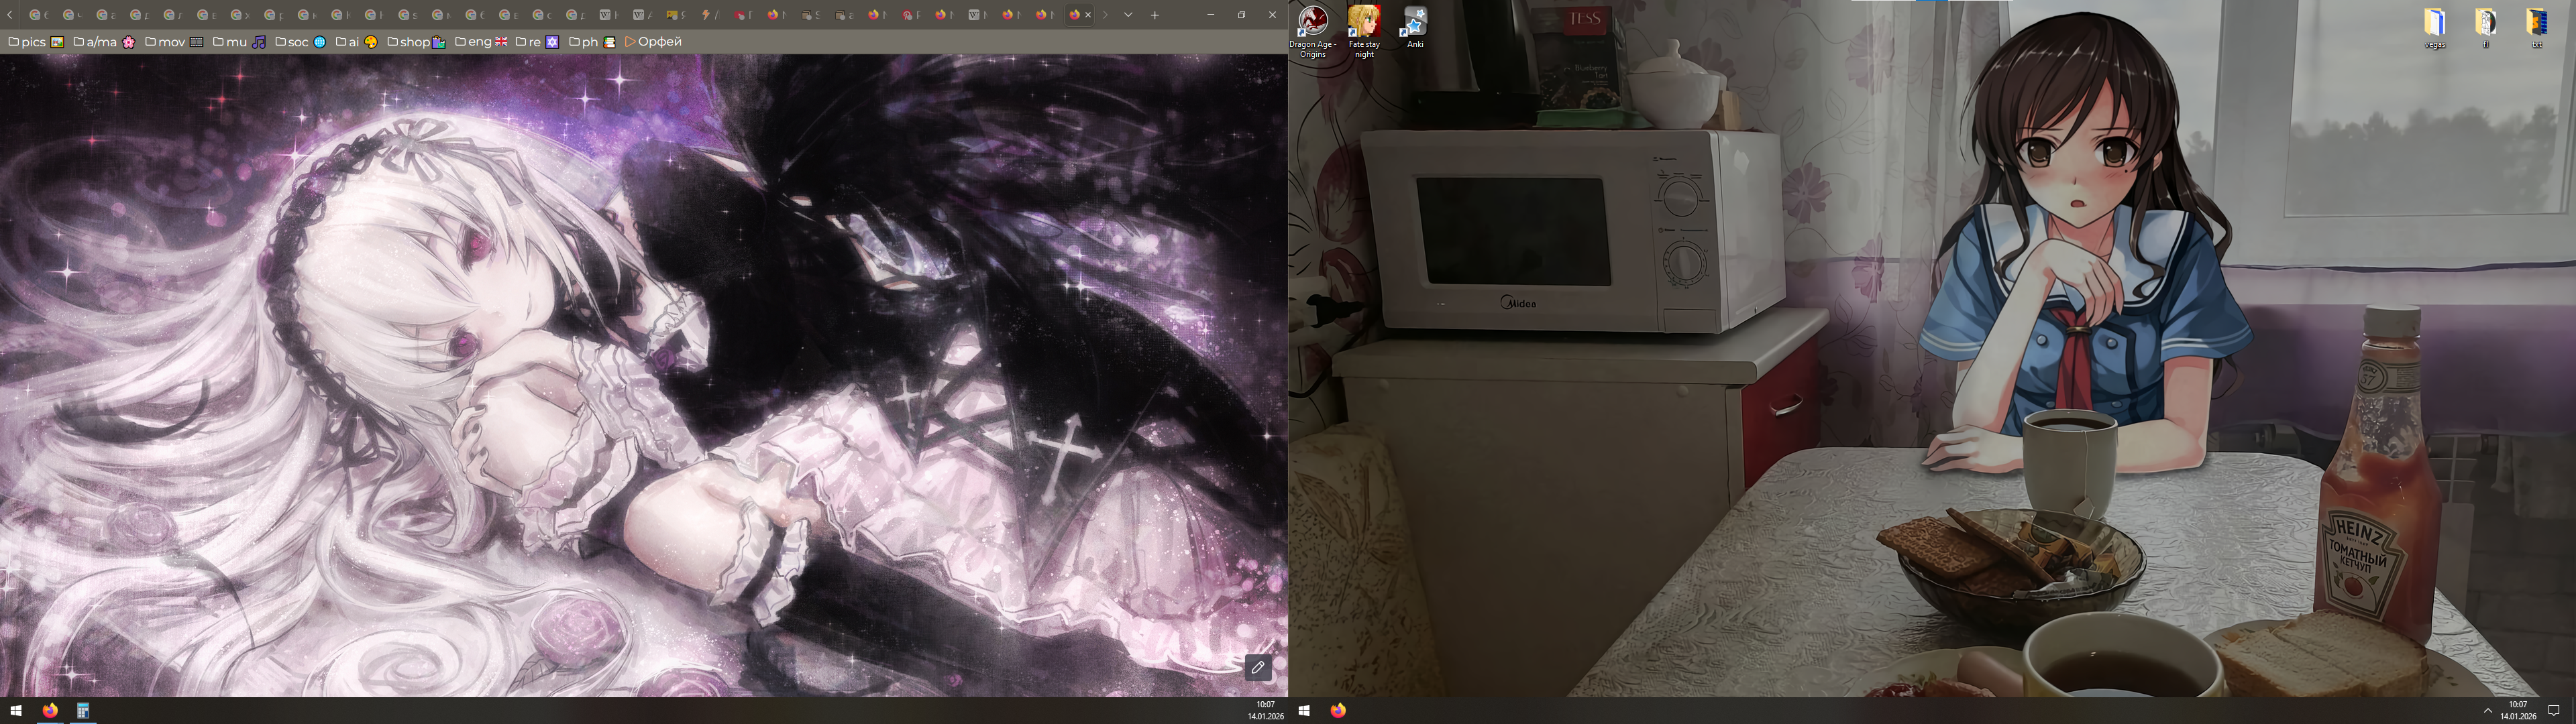Open the pics bookmarks folder
This screenshot has height=724, width=2576.
click(35, 42)
